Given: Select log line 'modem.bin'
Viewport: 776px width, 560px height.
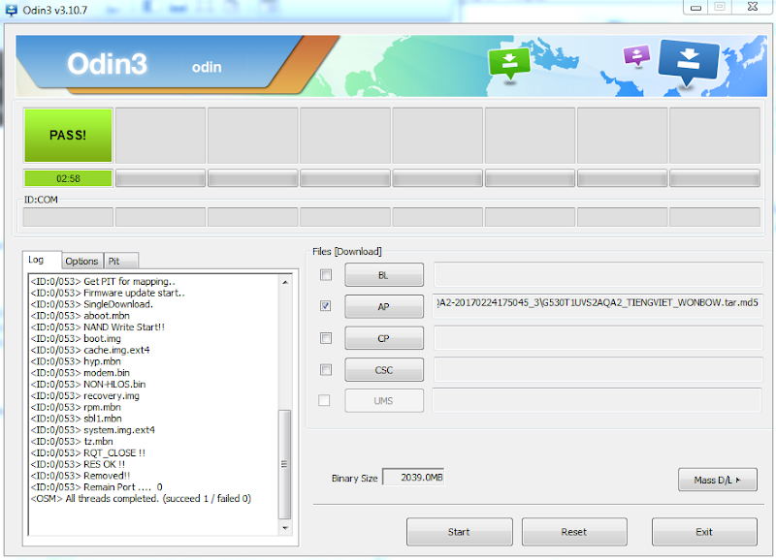Looking at the screenshot, I should point(81,373).
